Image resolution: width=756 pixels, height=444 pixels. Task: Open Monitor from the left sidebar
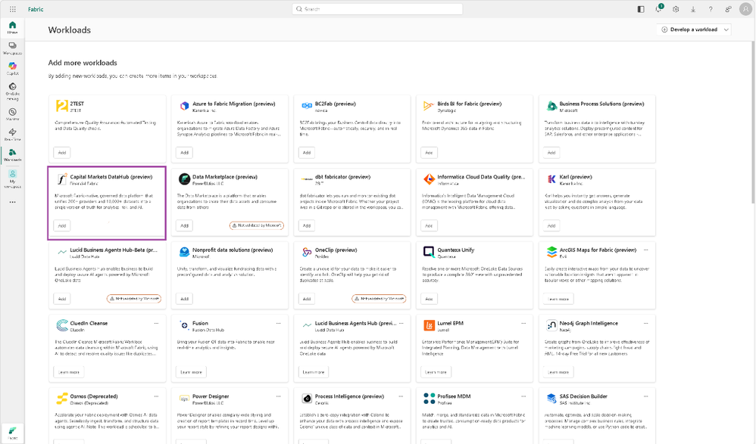(13, 114)
